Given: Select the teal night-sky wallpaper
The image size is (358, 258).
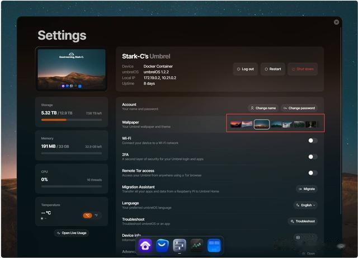Looking at the screenshot, I should 276,125.
